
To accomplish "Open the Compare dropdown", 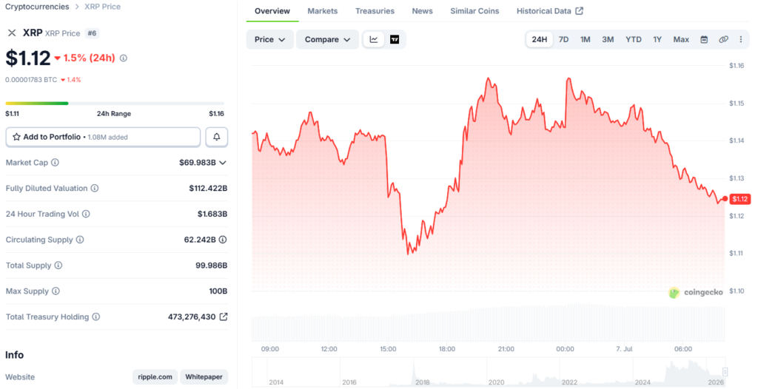I will click(327, 40).
